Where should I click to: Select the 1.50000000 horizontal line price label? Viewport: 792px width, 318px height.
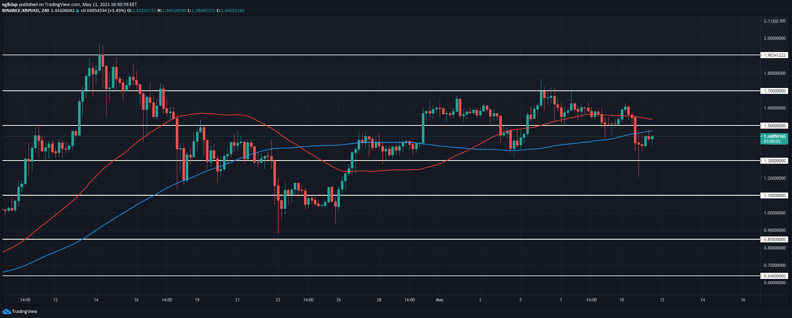[775, 126]
